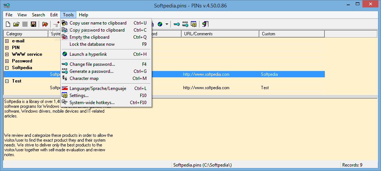
Task: Select the WWW service category label
Action: point(27,54)
